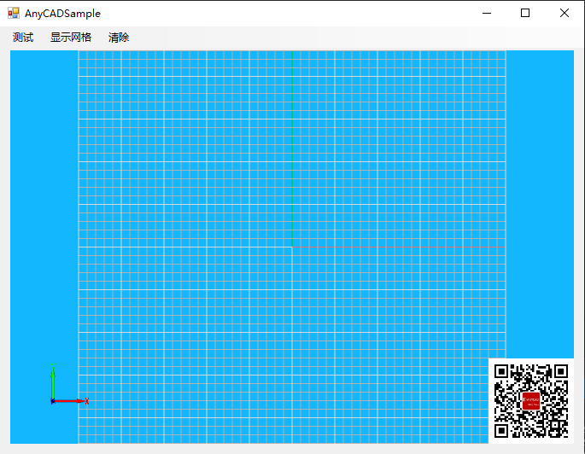The width and height of the screenshot is (585, 454).
Task: Click the blue origin point of axis gizmo
Action: click(x=53, y=400)
